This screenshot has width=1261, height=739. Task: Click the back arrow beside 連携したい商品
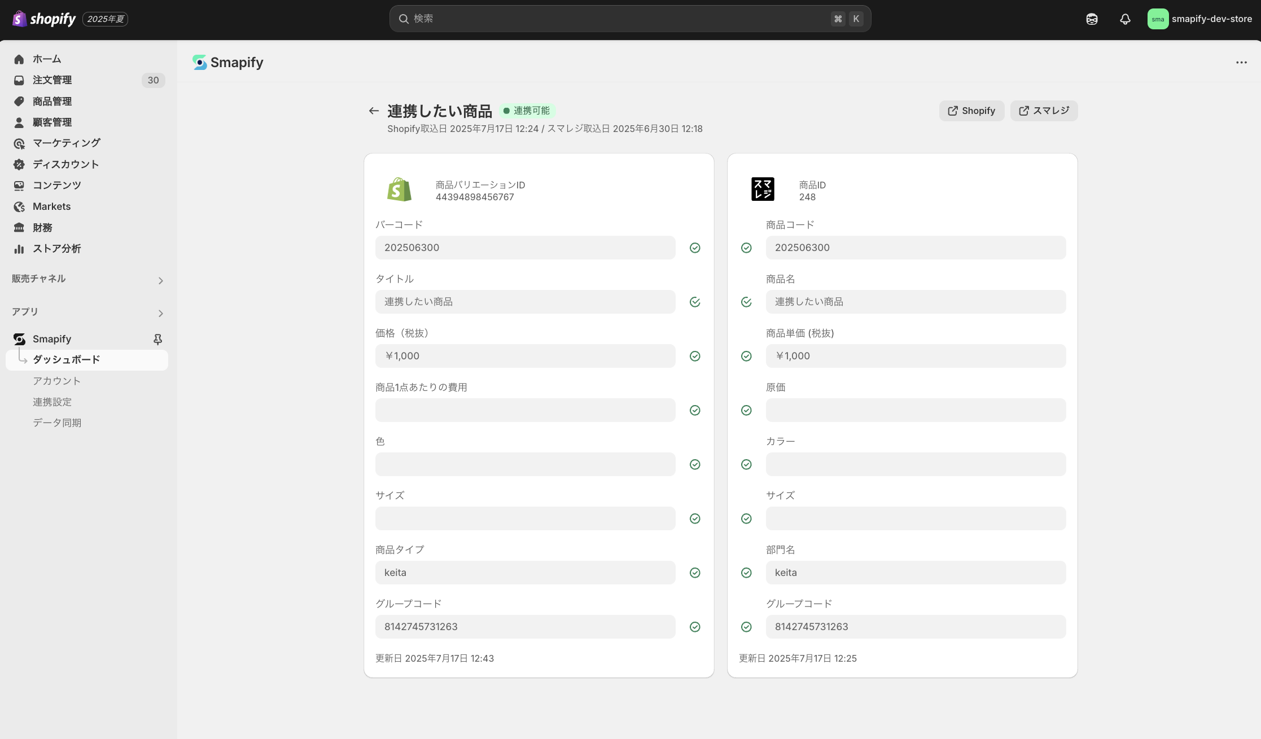point(374,111)
